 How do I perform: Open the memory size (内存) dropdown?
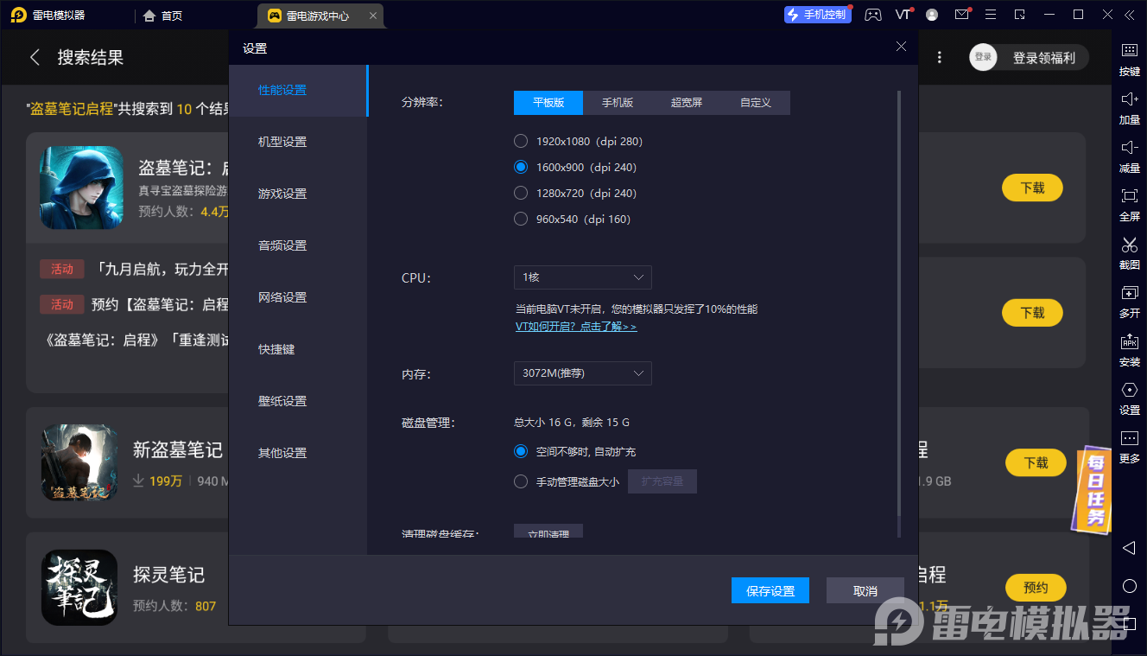582,373
